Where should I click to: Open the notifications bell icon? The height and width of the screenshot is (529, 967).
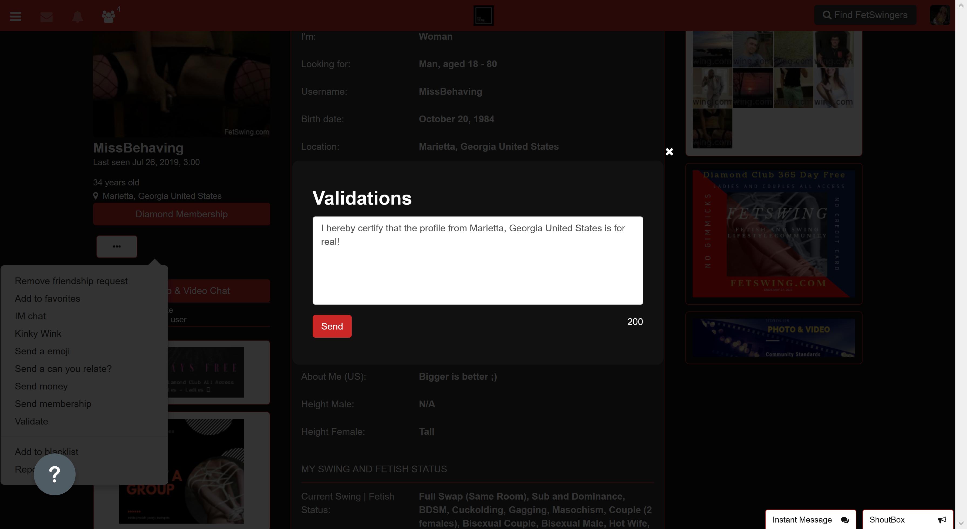point(77,16)
